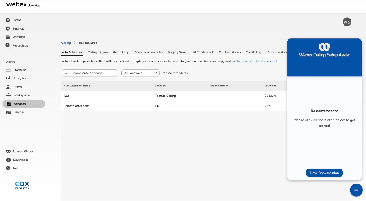Click the webex User Hub logo
The image size is (366, 201).
point(24,4)
